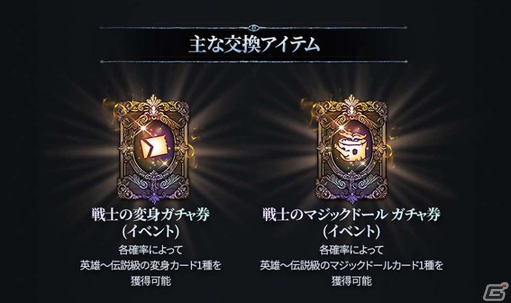Select the 主な交換アイテム header title
This screenshot has height=303, width=511.
coord(254,45)
